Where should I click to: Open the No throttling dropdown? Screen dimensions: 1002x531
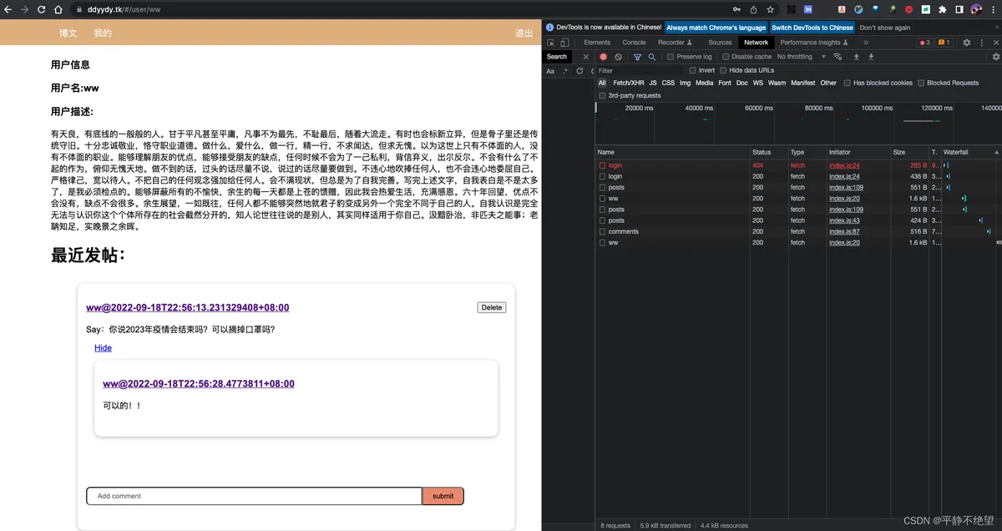(x=801, y=57)
